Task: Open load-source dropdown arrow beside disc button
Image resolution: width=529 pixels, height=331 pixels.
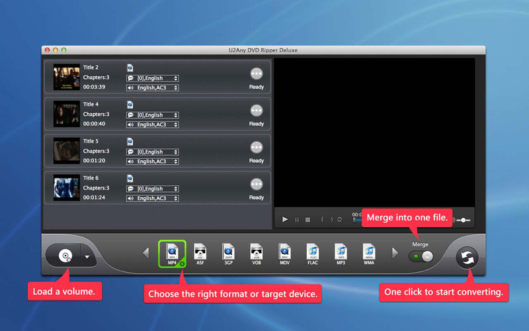Action: point(87,257)
